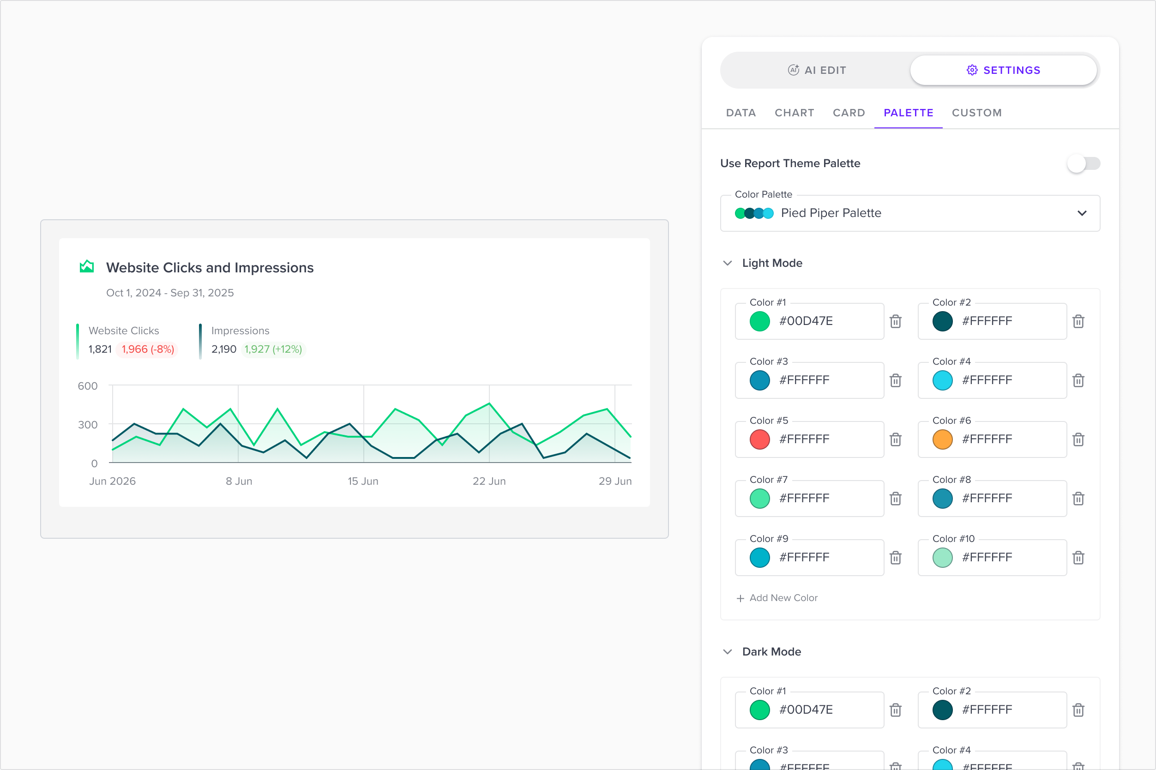Open Light Mode Color #10 pale green swatch

click(x=942, y=557)
